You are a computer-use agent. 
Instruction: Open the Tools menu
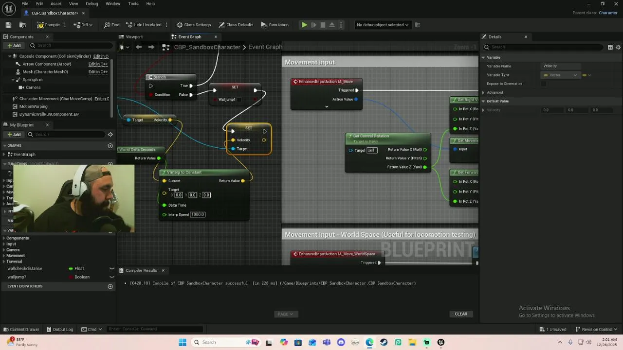coord(133,3)
